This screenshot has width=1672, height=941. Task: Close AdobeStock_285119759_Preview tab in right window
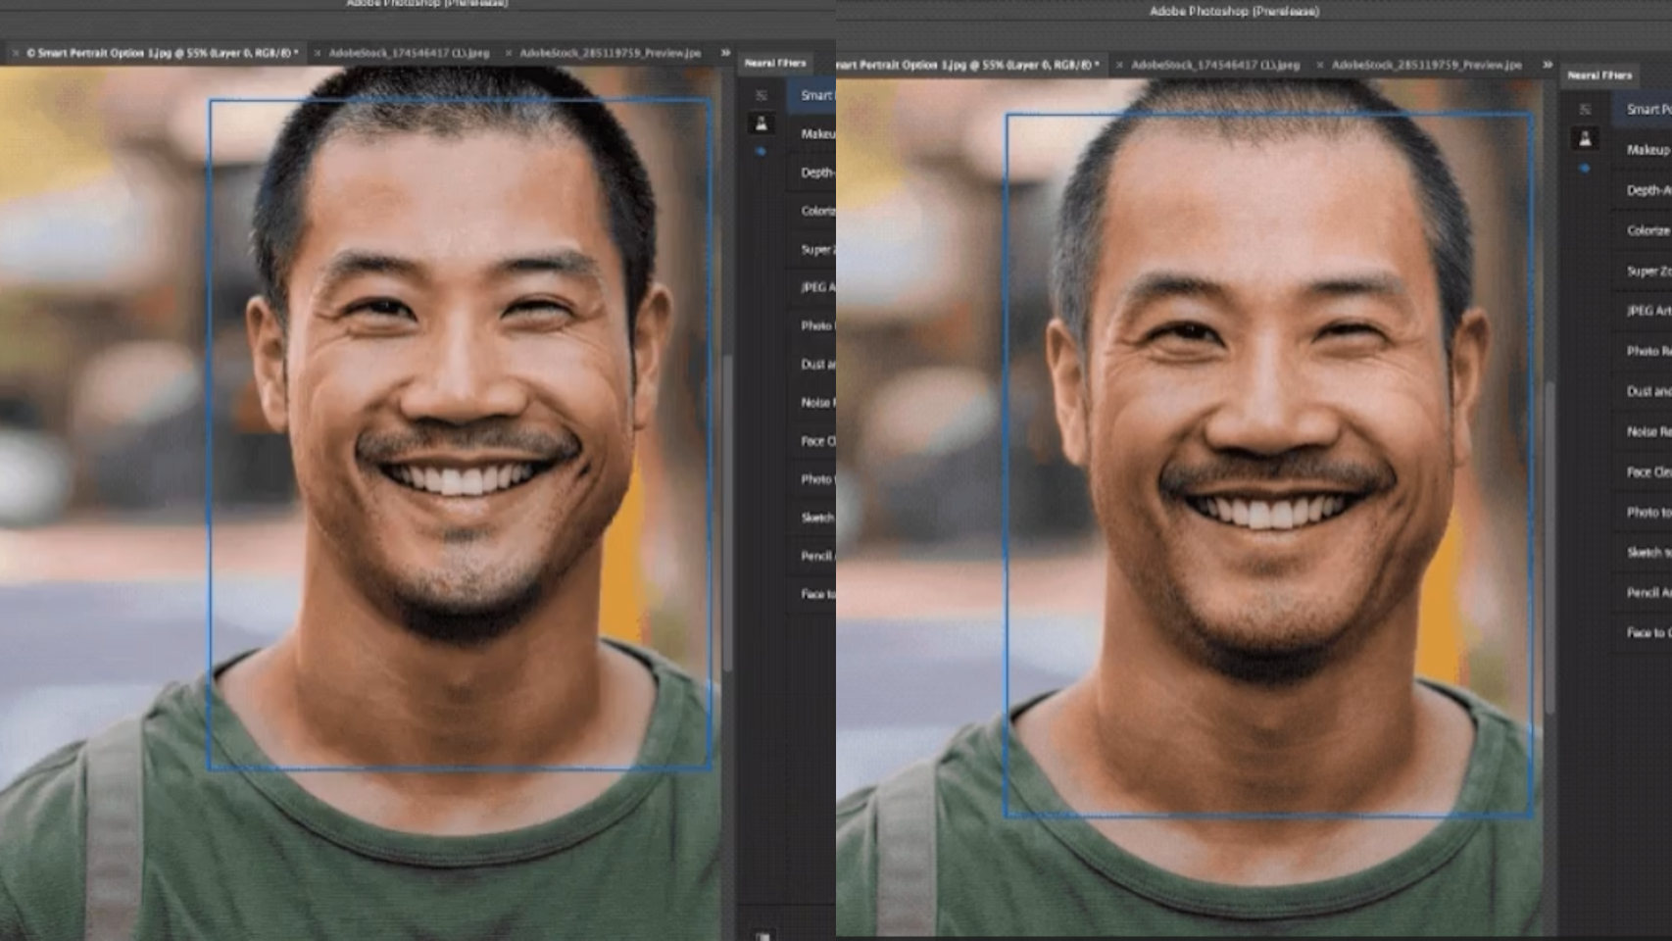click(x=1319, y=65)
